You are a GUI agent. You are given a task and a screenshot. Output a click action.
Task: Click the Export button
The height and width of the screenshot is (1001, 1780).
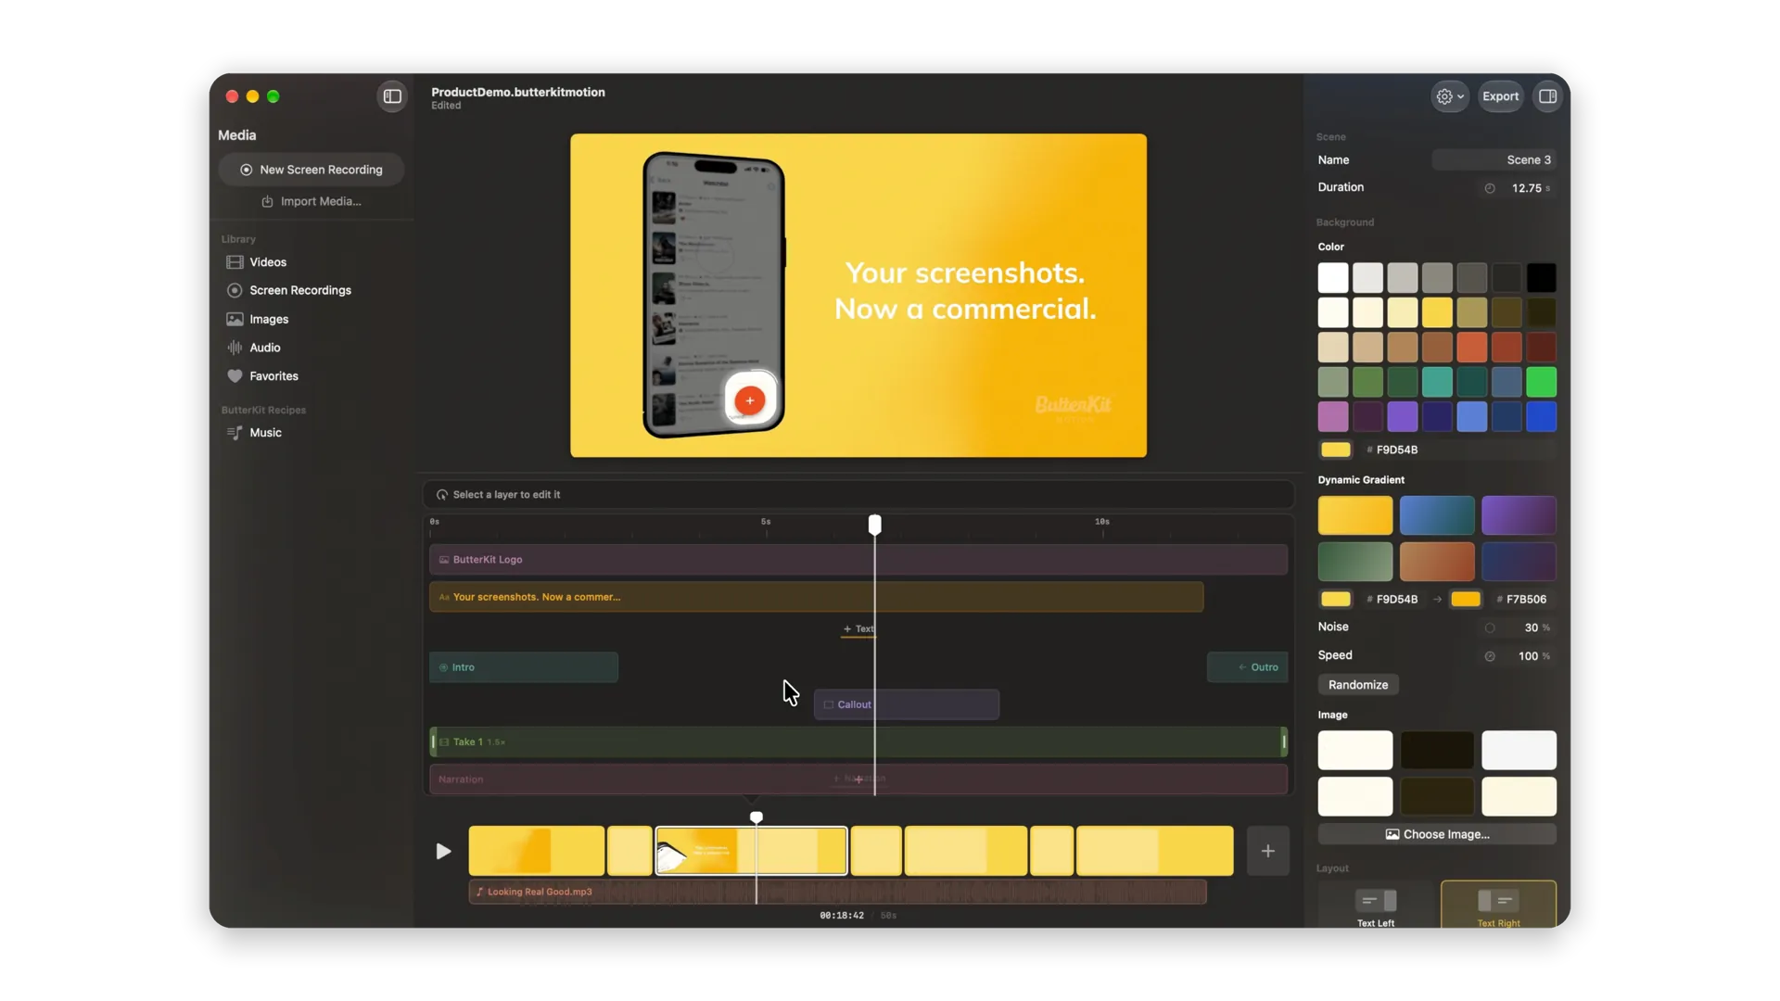1500,96
